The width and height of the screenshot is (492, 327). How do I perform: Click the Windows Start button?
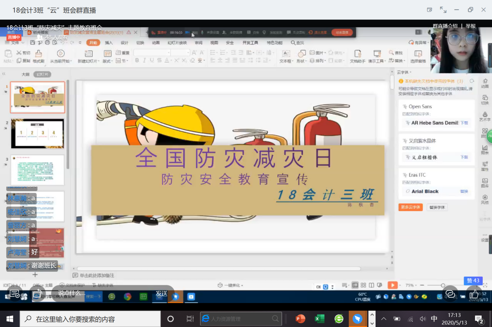tap(10, 319)
